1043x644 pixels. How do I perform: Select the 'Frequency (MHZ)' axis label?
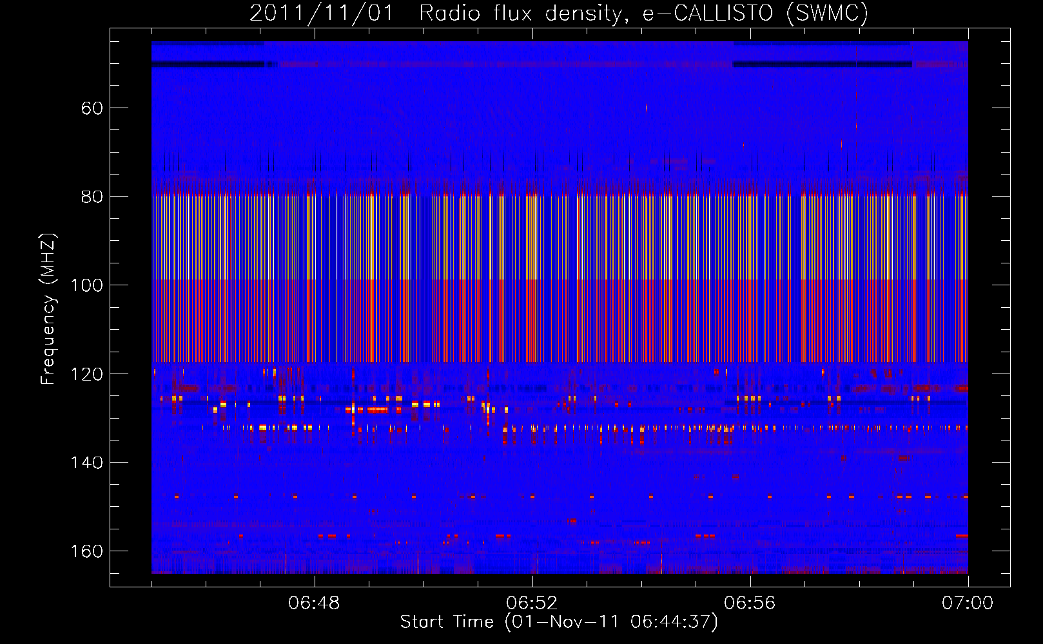coord(48,308)
